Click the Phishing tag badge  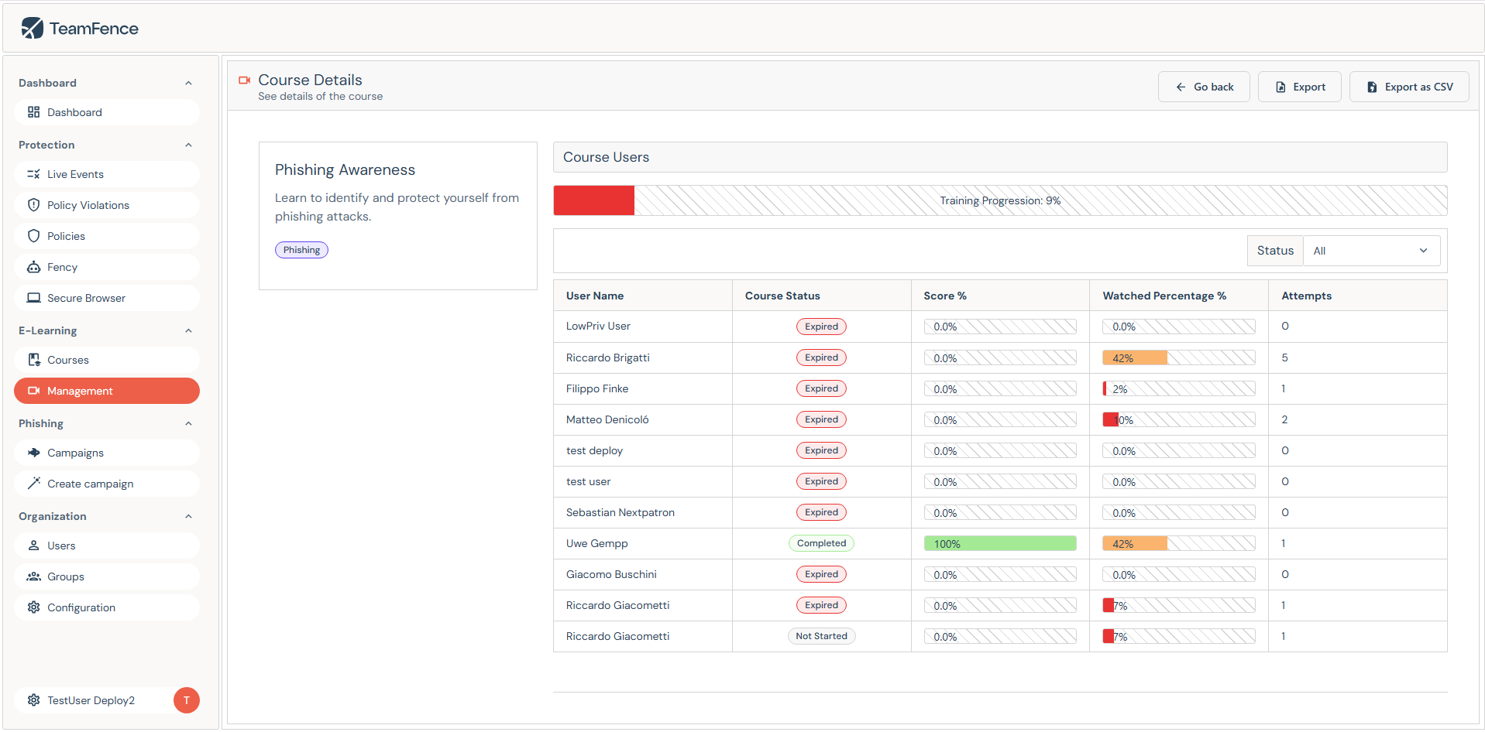click(301, 250)
